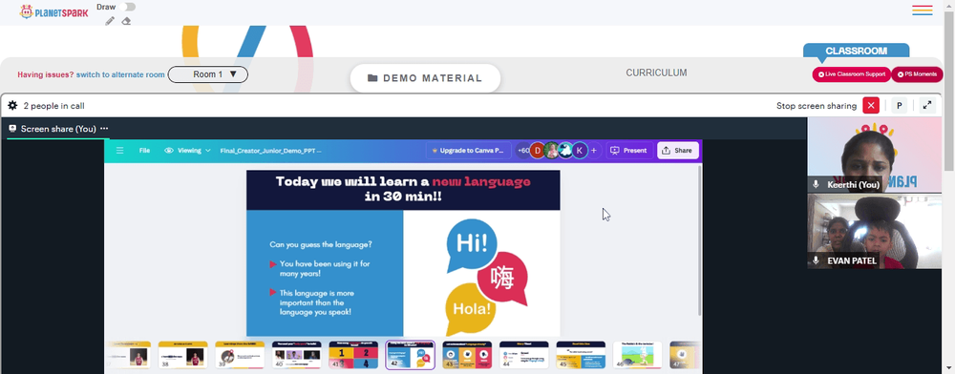Open slide 39 thumbnail
955x374 pixels.
pyautogui.click(x=240, y=355)
